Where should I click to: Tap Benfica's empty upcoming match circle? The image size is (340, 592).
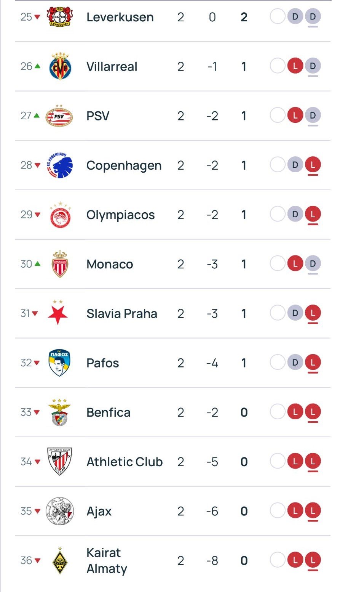point(278,412)
